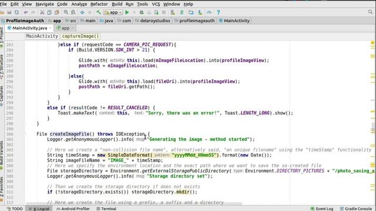The height and width of the screenshot is (211, 376).
Task: Click the Search Everywhere magnifier icon
Action: coord(371,12)
